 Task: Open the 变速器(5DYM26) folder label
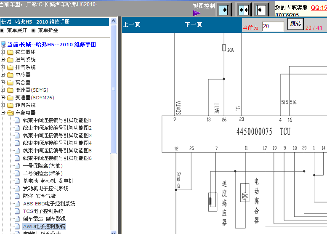pos(35,98)
